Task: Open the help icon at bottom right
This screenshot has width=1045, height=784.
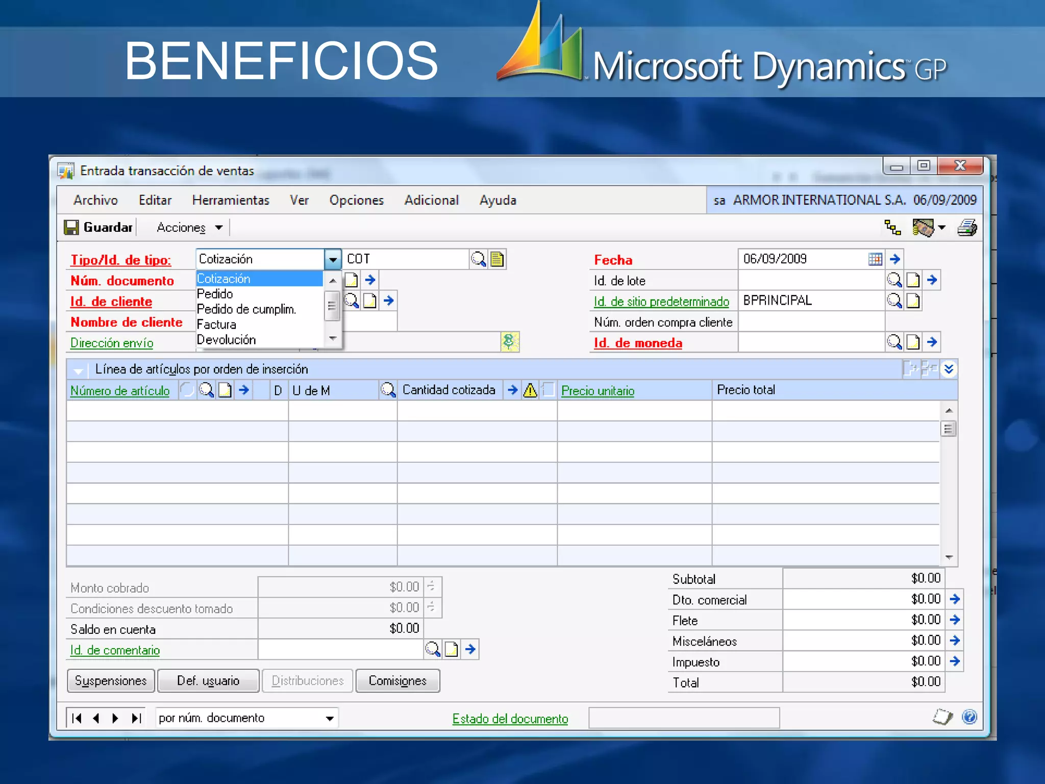Action: click(969, 717)
